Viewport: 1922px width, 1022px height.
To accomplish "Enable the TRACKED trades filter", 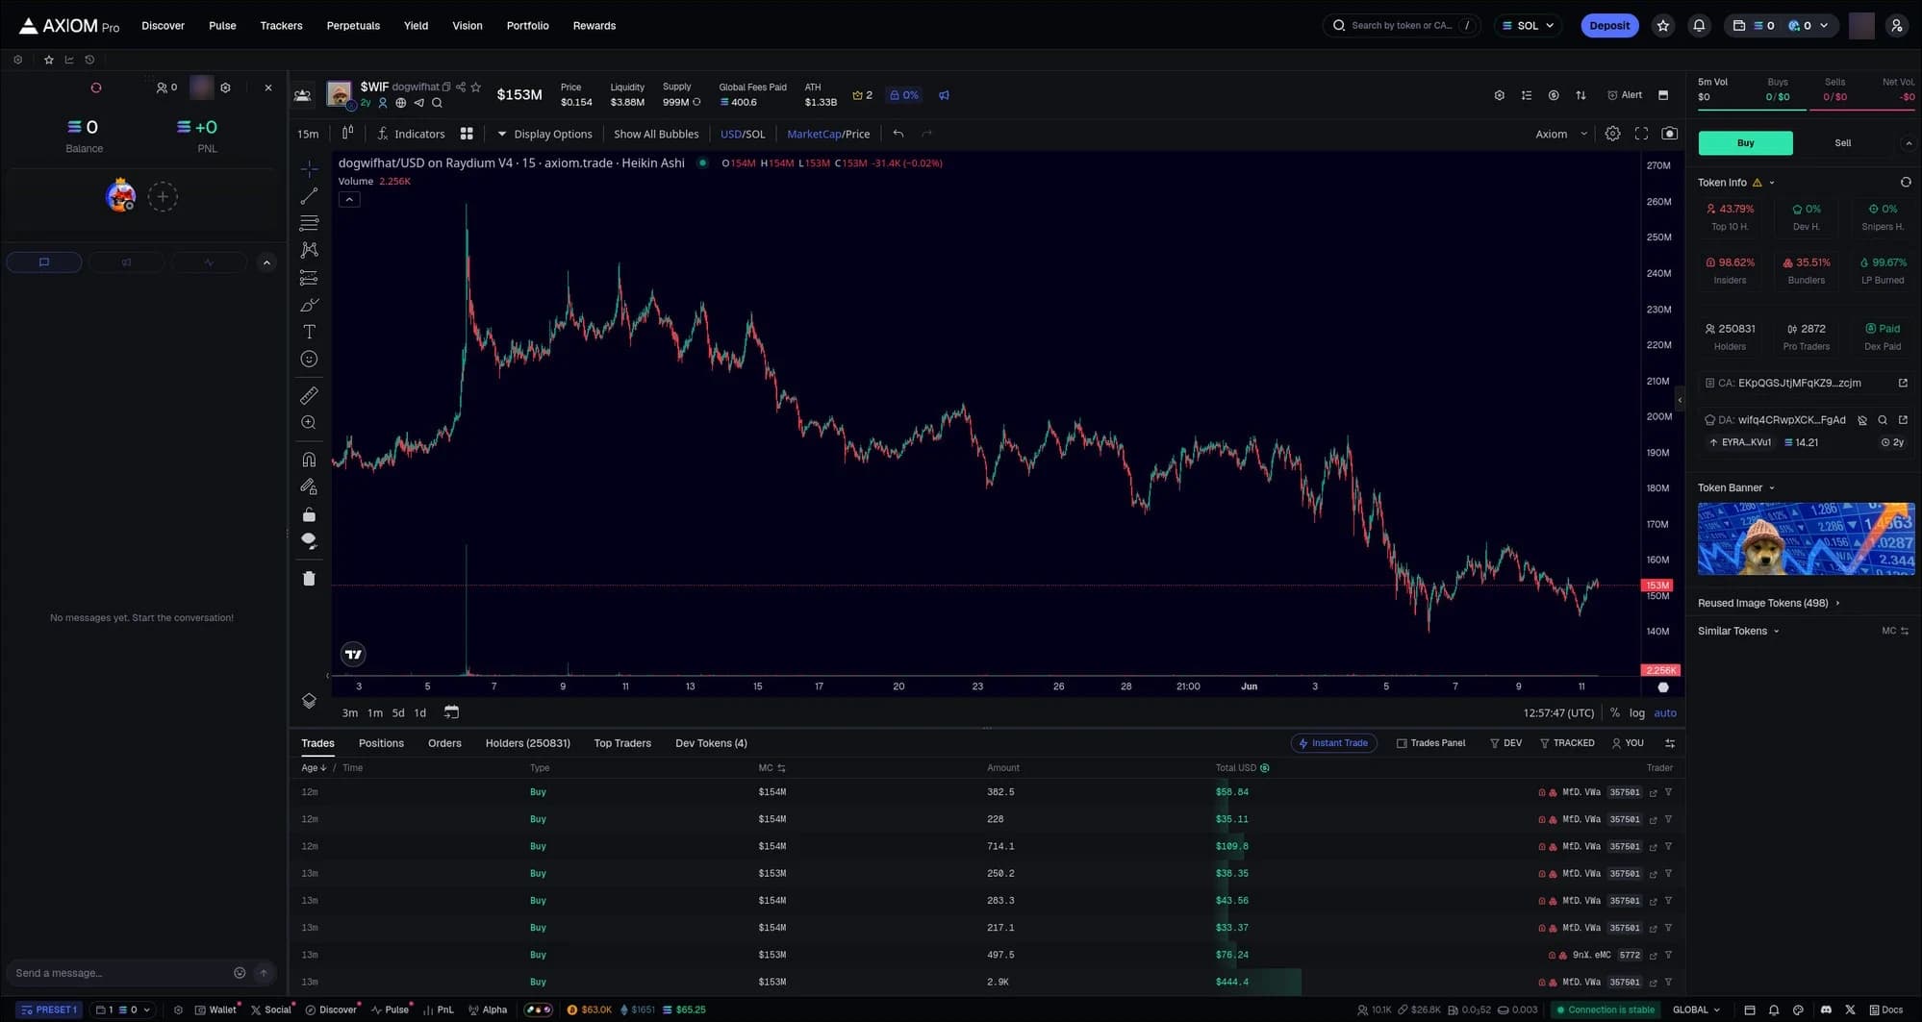I will point(1567,743).
